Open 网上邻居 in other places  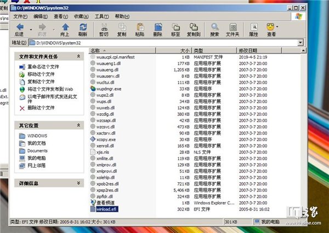[x=37, y=166]
